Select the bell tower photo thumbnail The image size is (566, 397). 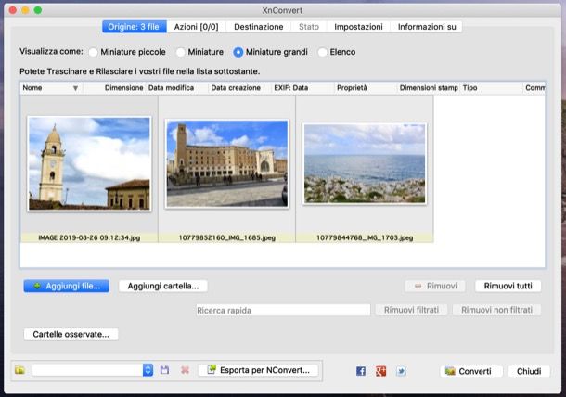tap(89, 163)
